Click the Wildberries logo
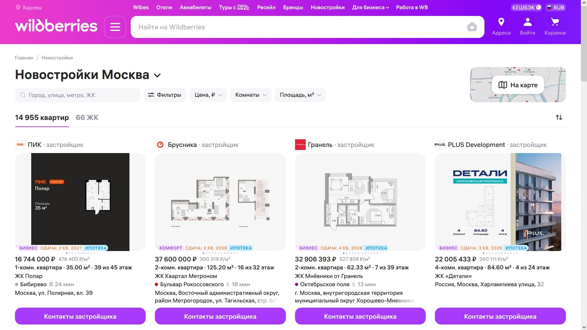This screenshot has width=587, height=330. tap(56, 26)
